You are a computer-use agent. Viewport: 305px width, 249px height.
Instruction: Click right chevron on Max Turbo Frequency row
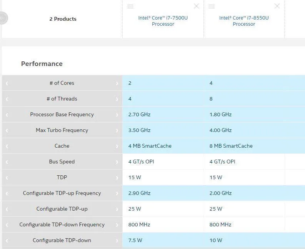(x=117, y=130)
